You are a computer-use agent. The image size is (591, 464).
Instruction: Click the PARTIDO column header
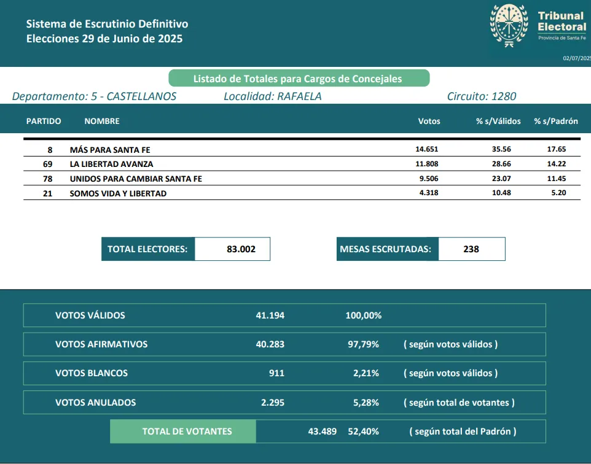pyautogui.click(x=44, y=121)
